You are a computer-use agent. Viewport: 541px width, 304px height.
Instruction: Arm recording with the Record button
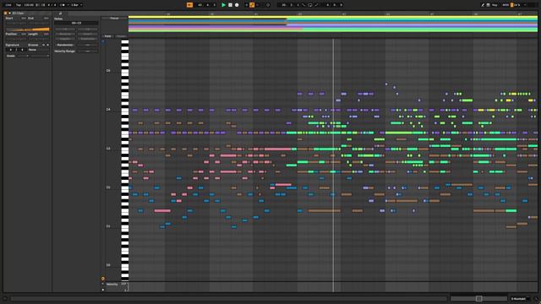(237, 5)
